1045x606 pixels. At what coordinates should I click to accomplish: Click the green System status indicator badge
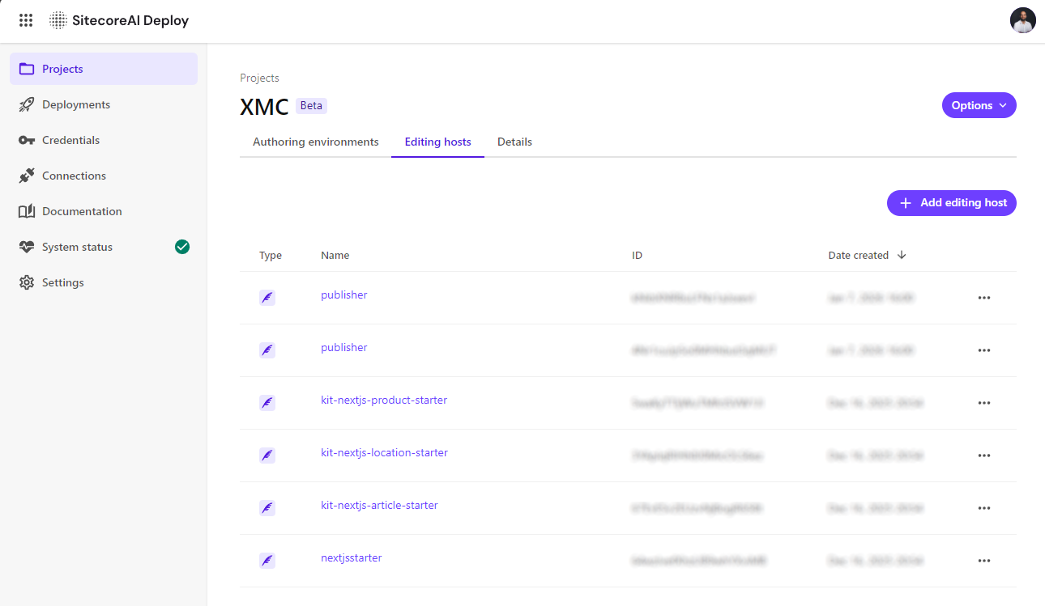[181, 247]
